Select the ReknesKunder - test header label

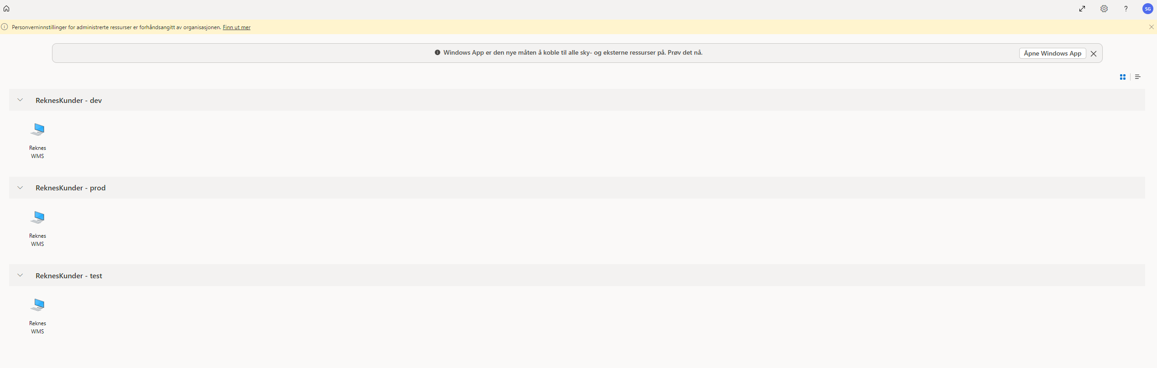point(69,276)
